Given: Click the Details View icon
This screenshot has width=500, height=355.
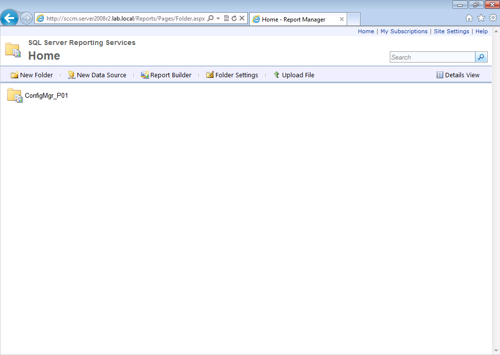Looking at the screenshot, I should [x=440, y=75].
